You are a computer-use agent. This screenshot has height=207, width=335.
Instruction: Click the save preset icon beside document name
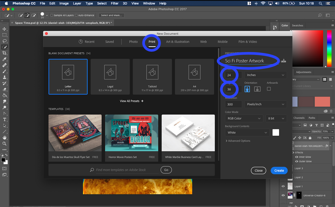point(283,61)
